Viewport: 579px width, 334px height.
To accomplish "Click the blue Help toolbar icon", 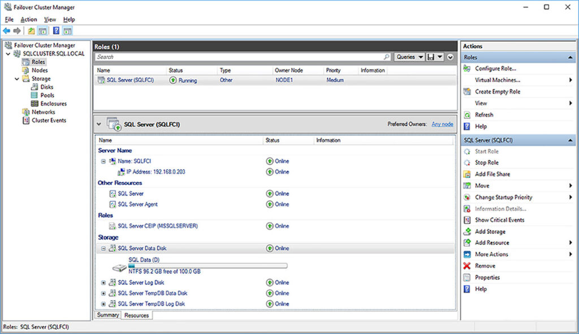I will [x=56, y=31].
